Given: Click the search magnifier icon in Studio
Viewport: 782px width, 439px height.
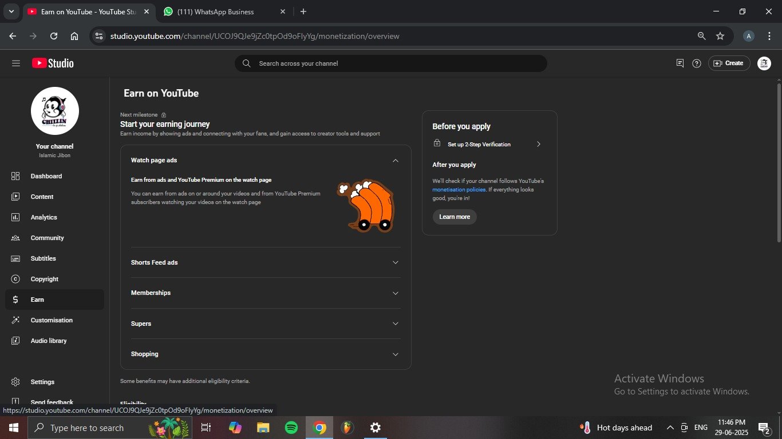Looking at the screenshot, I should (x=247, y=63).
